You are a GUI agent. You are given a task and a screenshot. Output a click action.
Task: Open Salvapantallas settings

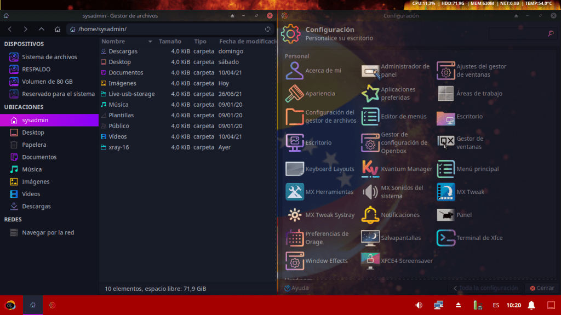click(370, 238)
